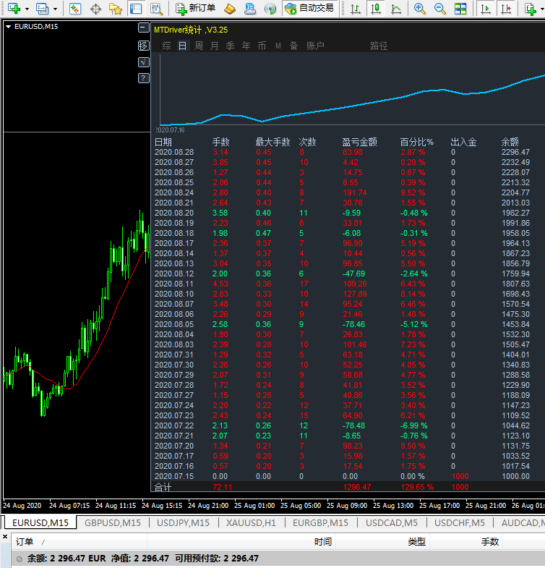Click the 129.65 % total percentage
This screenshot has height=568, width=545.
pyautogui.click(x=417, y=487)
